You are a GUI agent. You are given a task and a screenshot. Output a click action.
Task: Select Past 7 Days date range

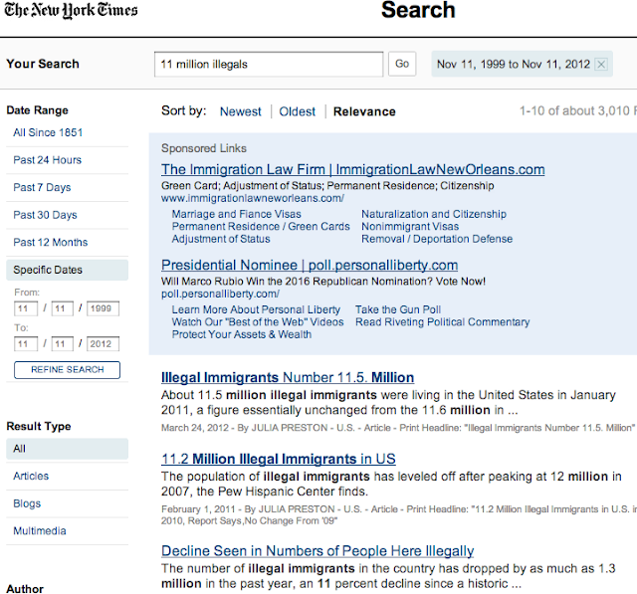pos(42,188)
